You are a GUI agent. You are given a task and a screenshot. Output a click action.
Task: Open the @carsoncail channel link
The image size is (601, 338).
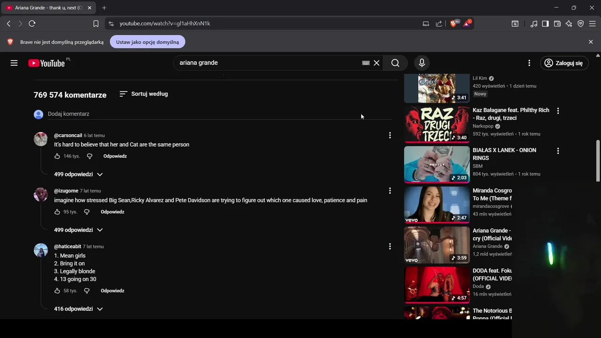(x=68, y=135)
